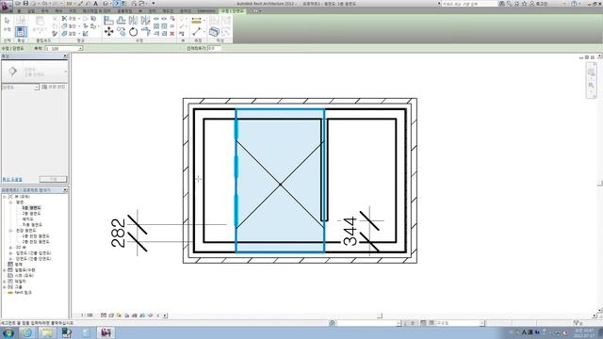
Task: Click the Steering Wheel icon on navigation bar
Action: pos(591,72)
